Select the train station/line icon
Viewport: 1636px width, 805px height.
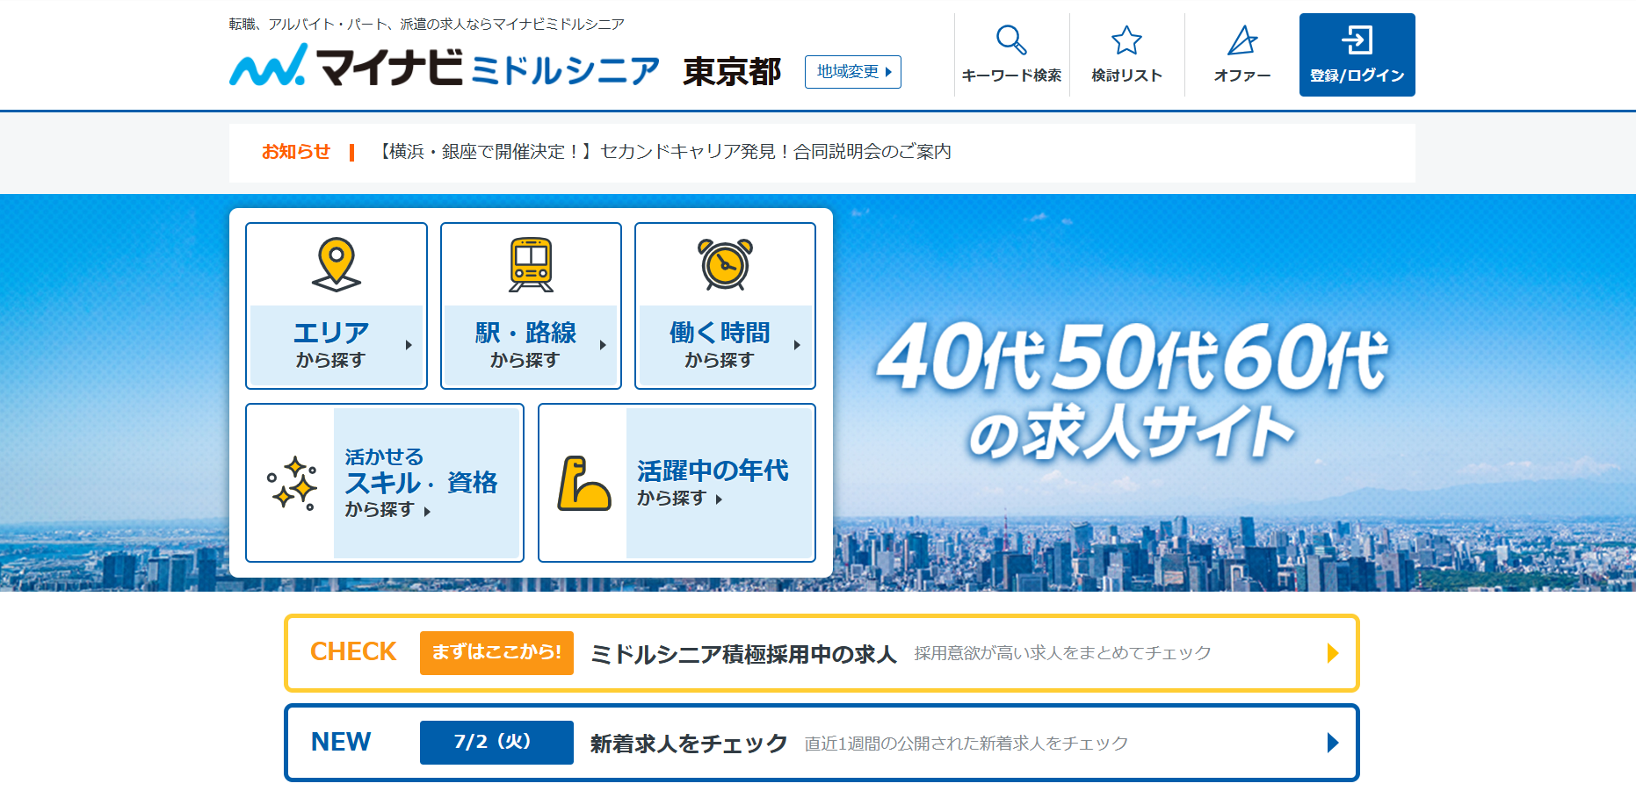tap(531, 264)
